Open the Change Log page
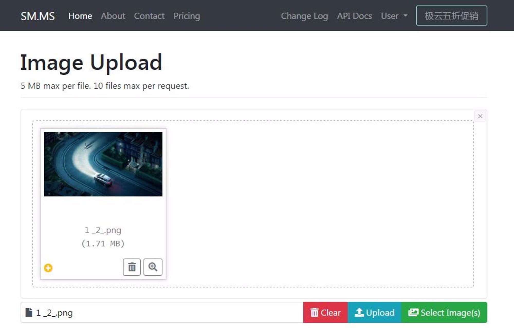The width and height of the screenshot is (514, 334). [305, 16]
